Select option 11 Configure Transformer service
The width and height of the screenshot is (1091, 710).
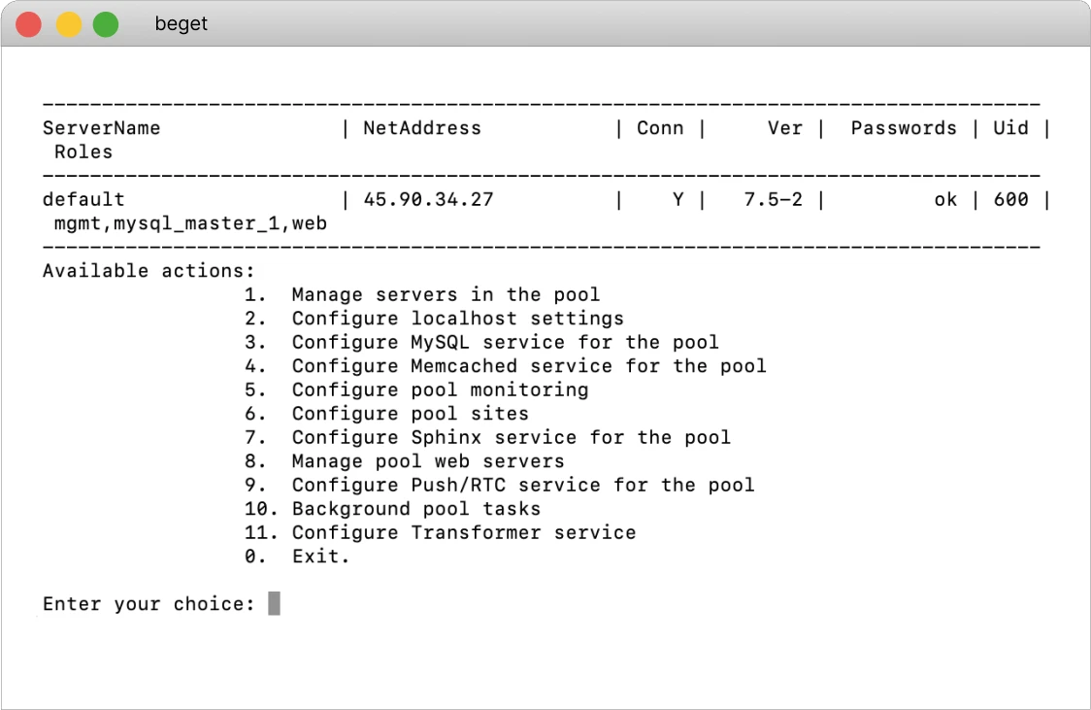tap(464, 532)
